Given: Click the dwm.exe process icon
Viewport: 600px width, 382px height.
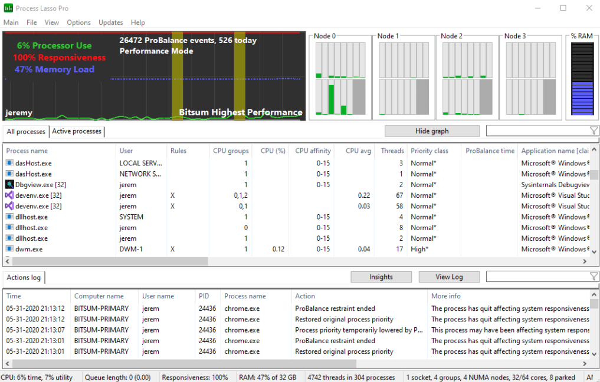Looking at the screenshot, I should pyautogui.click(x=9, y=249).
